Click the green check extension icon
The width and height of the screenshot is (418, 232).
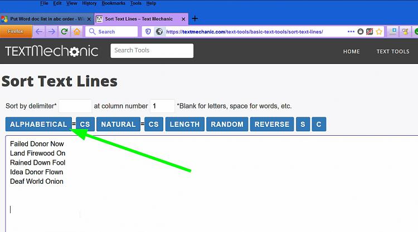[416, 31]
